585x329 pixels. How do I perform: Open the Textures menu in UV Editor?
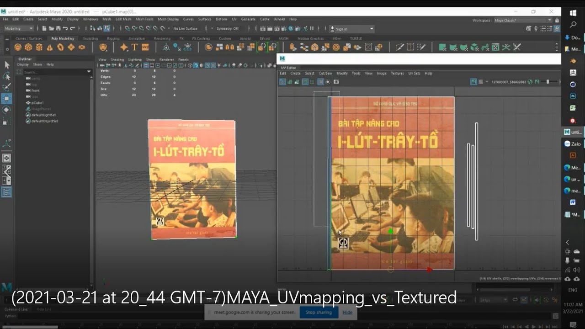coord(397,74)
